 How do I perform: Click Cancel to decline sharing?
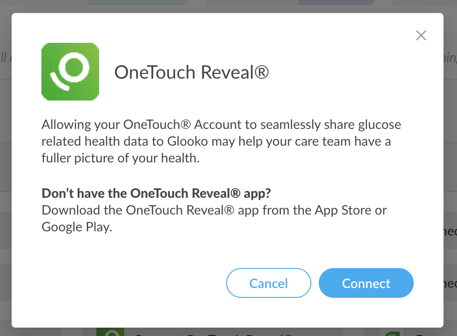pyautogui.click(x=269, y=282)
